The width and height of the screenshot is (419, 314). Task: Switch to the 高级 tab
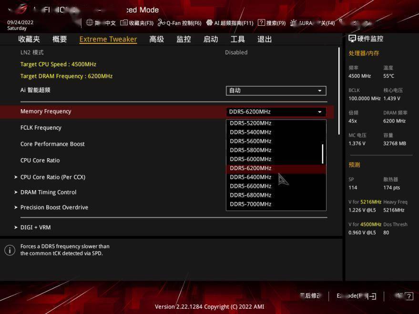pyautogui.click(x=156, y=39)
